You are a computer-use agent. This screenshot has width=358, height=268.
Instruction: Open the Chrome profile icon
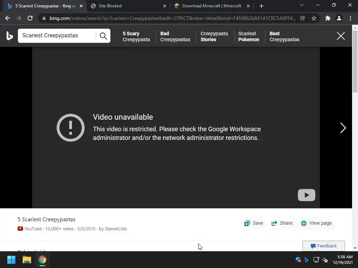[339, 18]
